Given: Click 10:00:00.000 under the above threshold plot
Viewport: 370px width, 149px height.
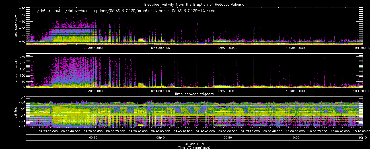Looking at the screenshot, I should (x=295, y=91).
